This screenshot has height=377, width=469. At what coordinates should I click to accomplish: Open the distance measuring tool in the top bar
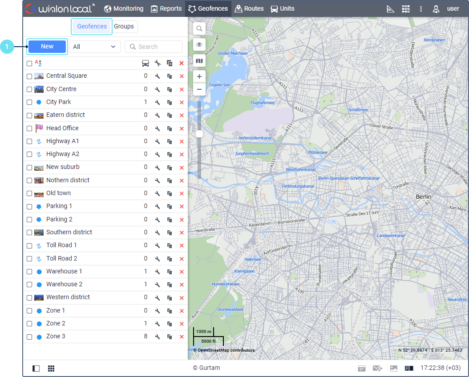click(391, 9)
